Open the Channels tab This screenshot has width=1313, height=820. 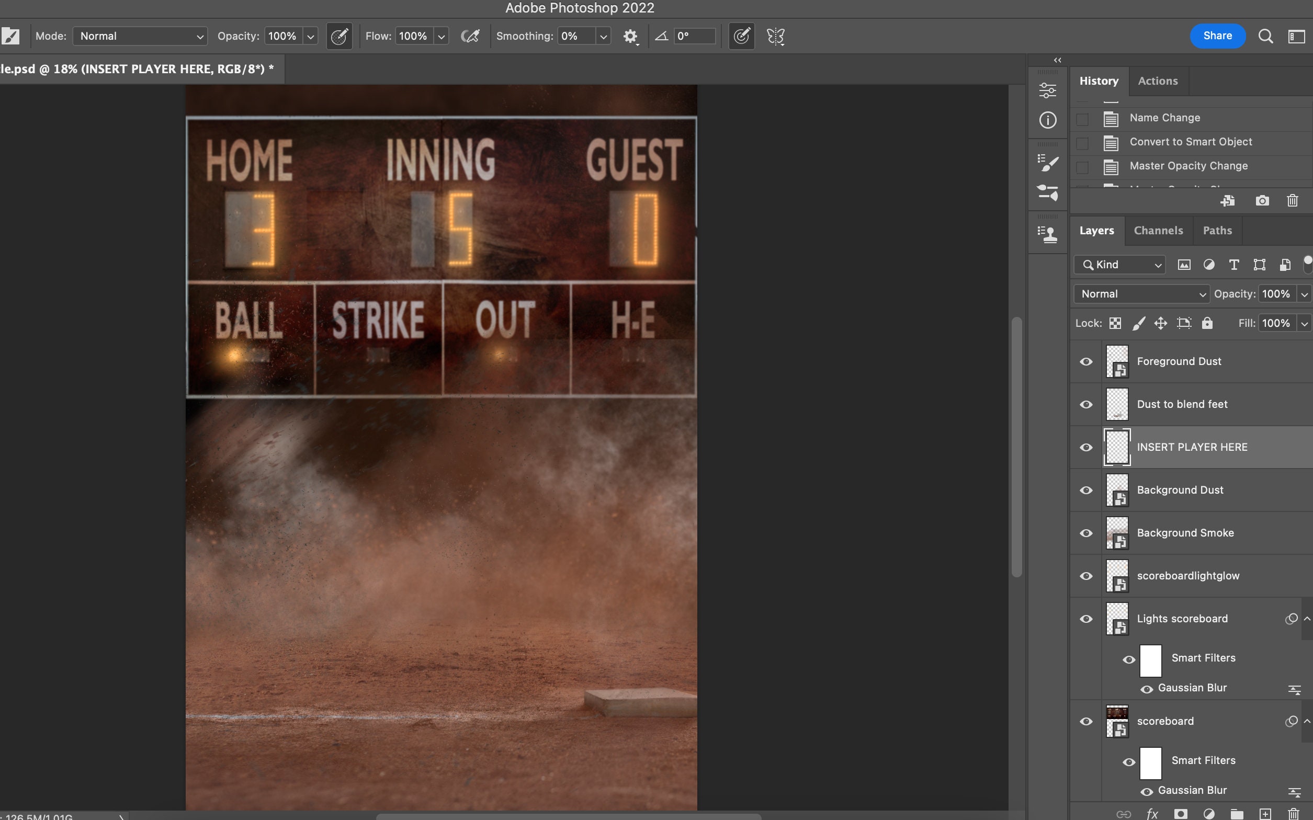pyautogui.click(x=1159, y=230)
